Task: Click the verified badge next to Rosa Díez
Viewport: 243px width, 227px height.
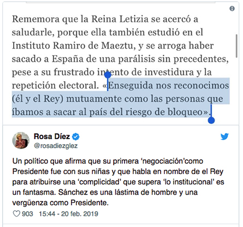Action: point(76,136)
